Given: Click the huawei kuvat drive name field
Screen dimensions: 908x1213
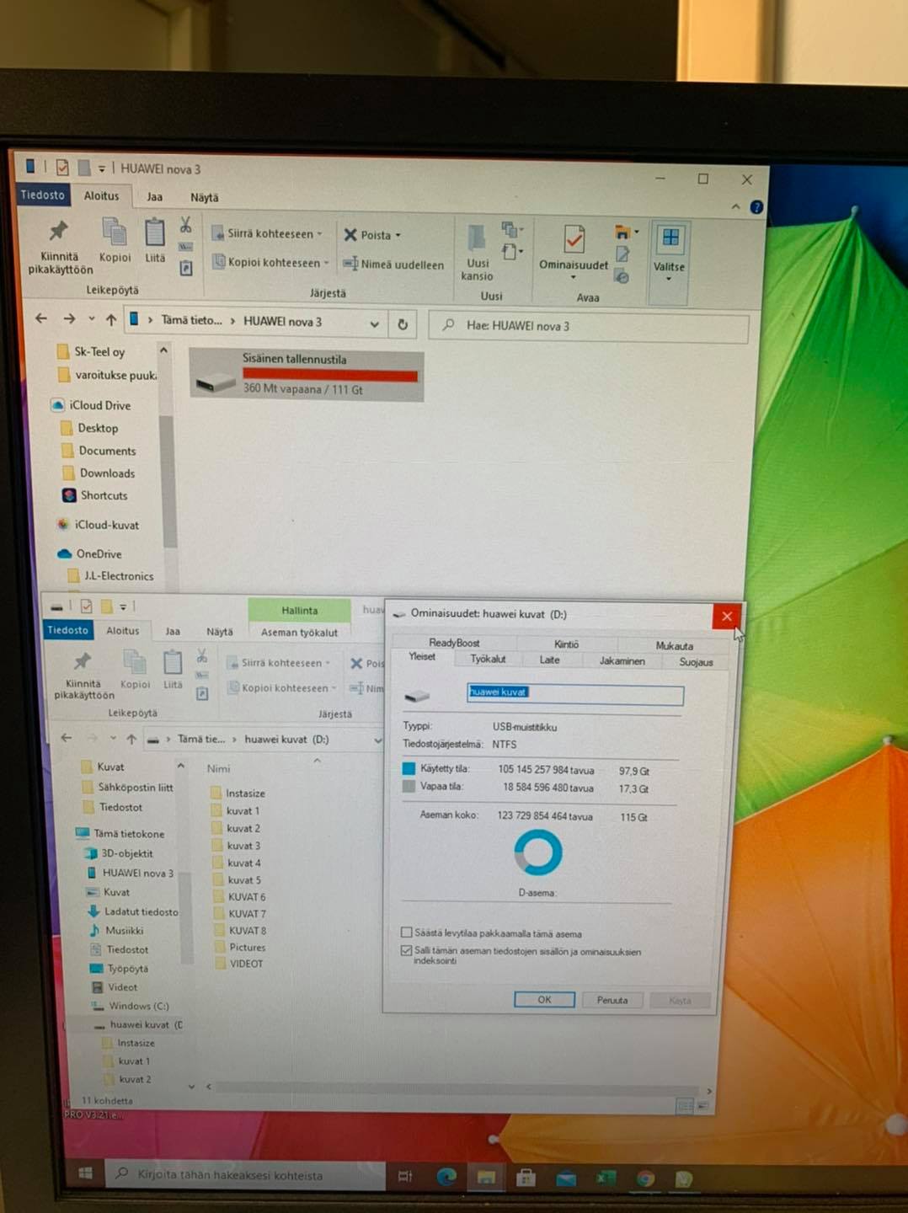Looking at the screenshot, I should [x=574, y=692].
